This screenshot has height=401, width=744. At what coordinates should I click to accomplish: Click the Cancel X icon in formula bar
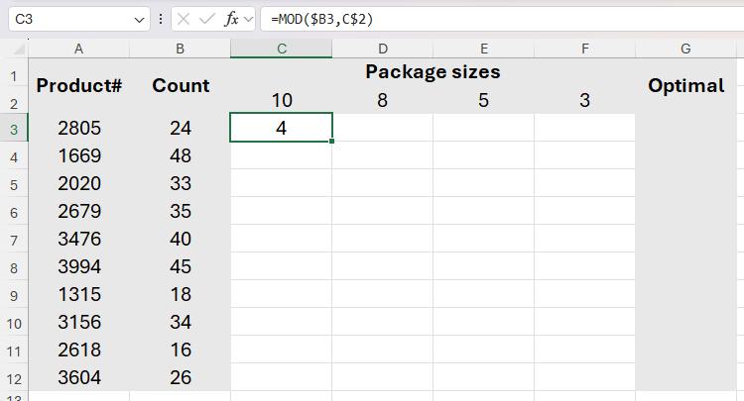tap(186, 19)
